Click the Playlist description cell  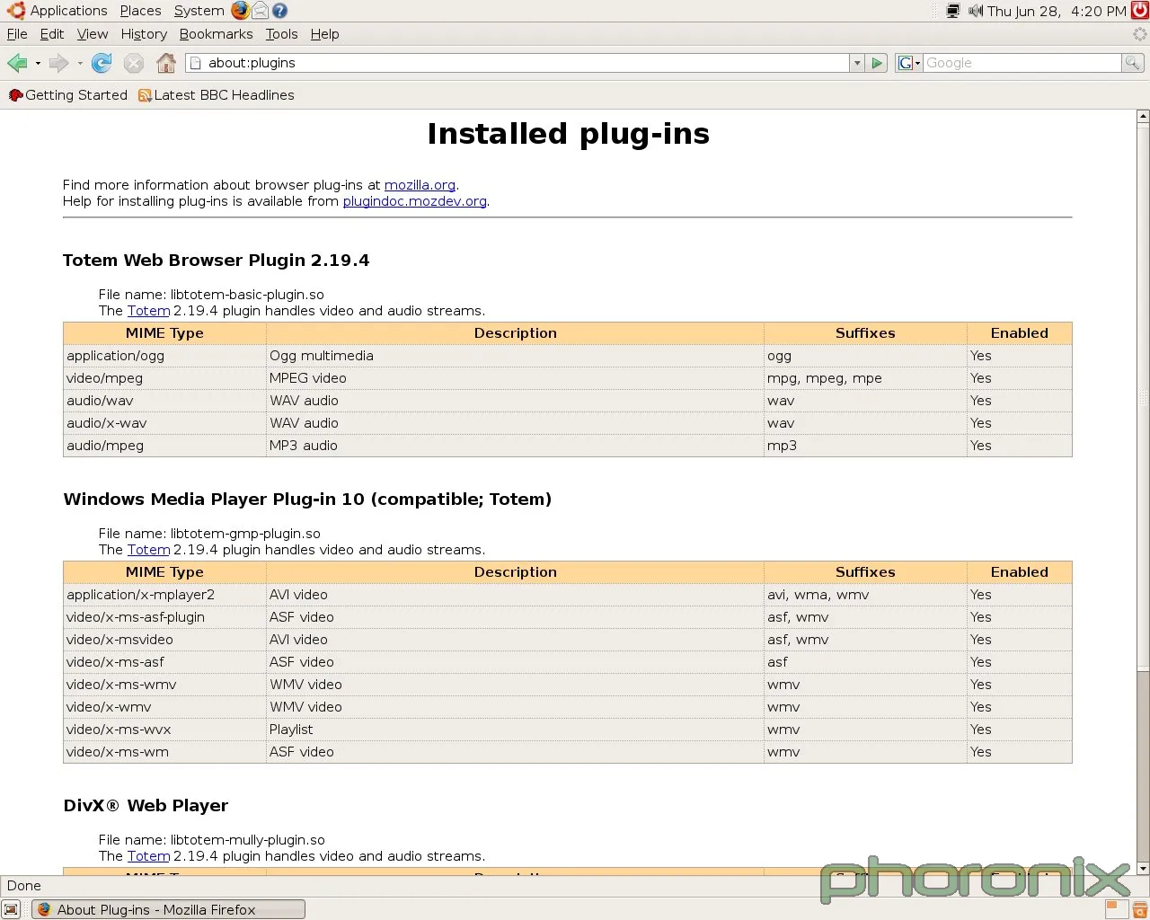click(515, 730)
